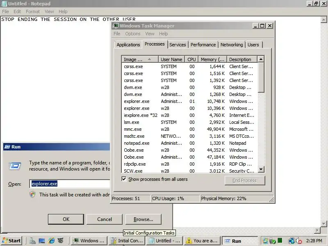The image size is (328, 246).
Task: Click Browse in the Run dialog
Action: 143,219
